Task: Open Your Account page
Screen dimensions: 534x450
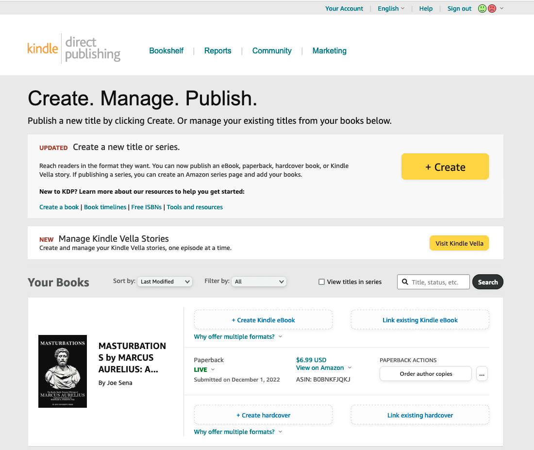Action: (344, 9)
